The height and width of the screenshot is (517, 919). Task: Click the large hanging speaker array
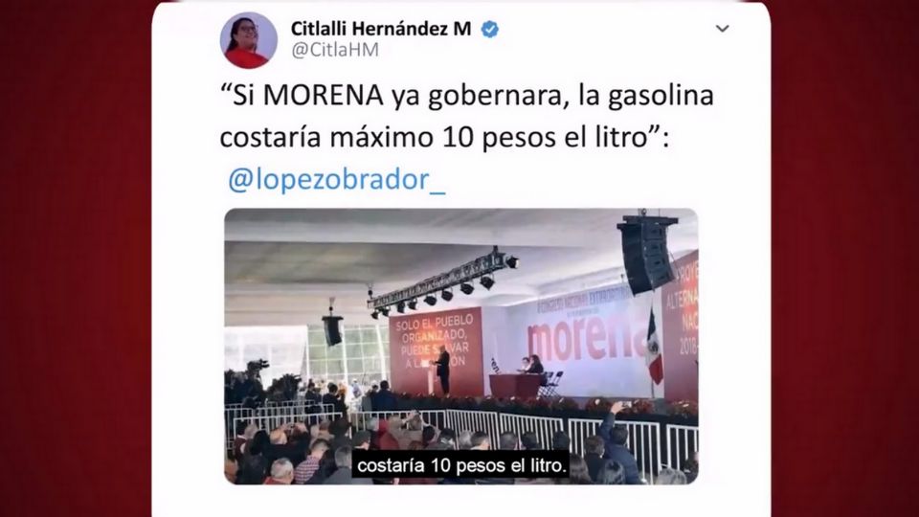coord(647,253)
